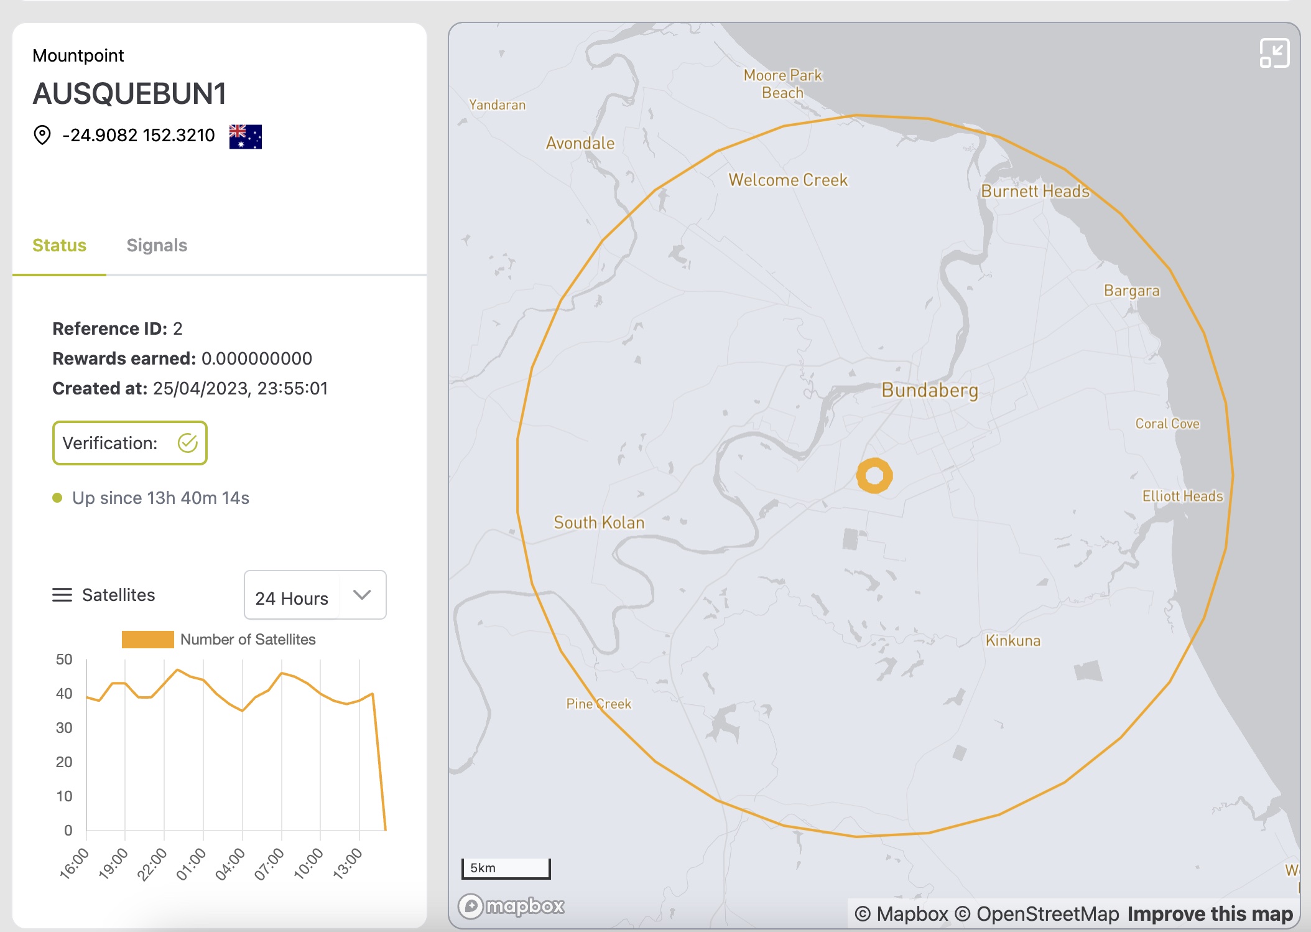Click the Yandaran map label
Viewport: 1311px width, 932px height.
tap(497, 105)
